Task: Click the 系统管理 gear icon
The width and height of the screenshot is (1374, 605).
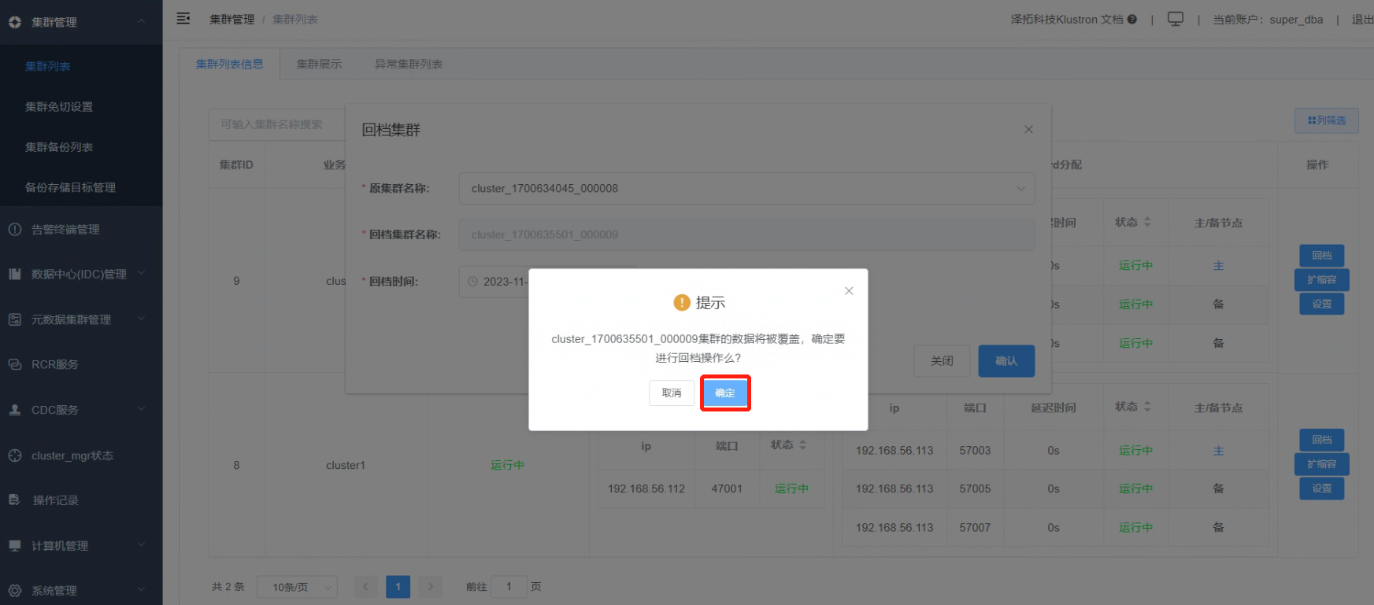Action: point(15,590)
